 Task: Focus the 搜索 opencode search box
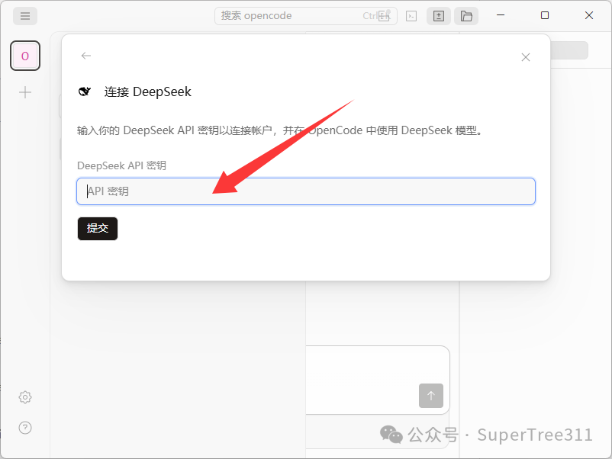click(x=305, y=16)
